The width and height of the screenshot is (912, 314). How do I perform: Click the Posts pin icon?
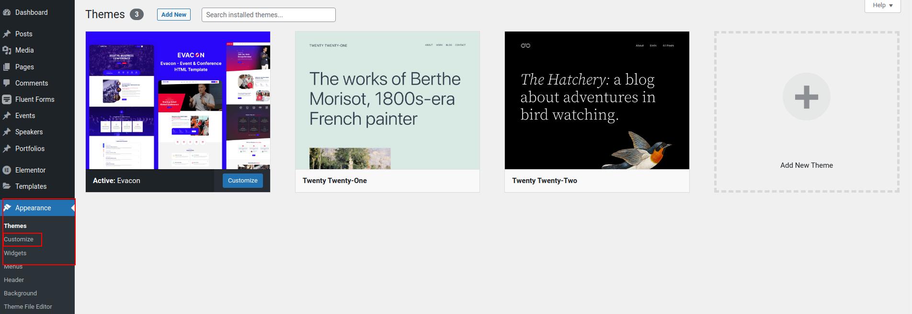click(7, 34)
